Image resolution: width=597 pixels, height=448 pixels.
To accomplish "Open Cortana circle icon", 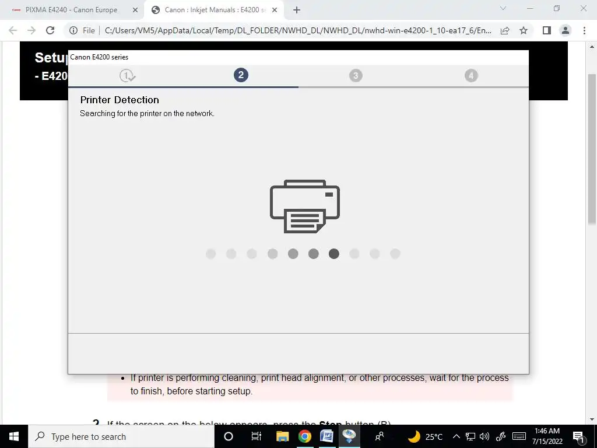I will pyautogui.click(x=229, y=436).
